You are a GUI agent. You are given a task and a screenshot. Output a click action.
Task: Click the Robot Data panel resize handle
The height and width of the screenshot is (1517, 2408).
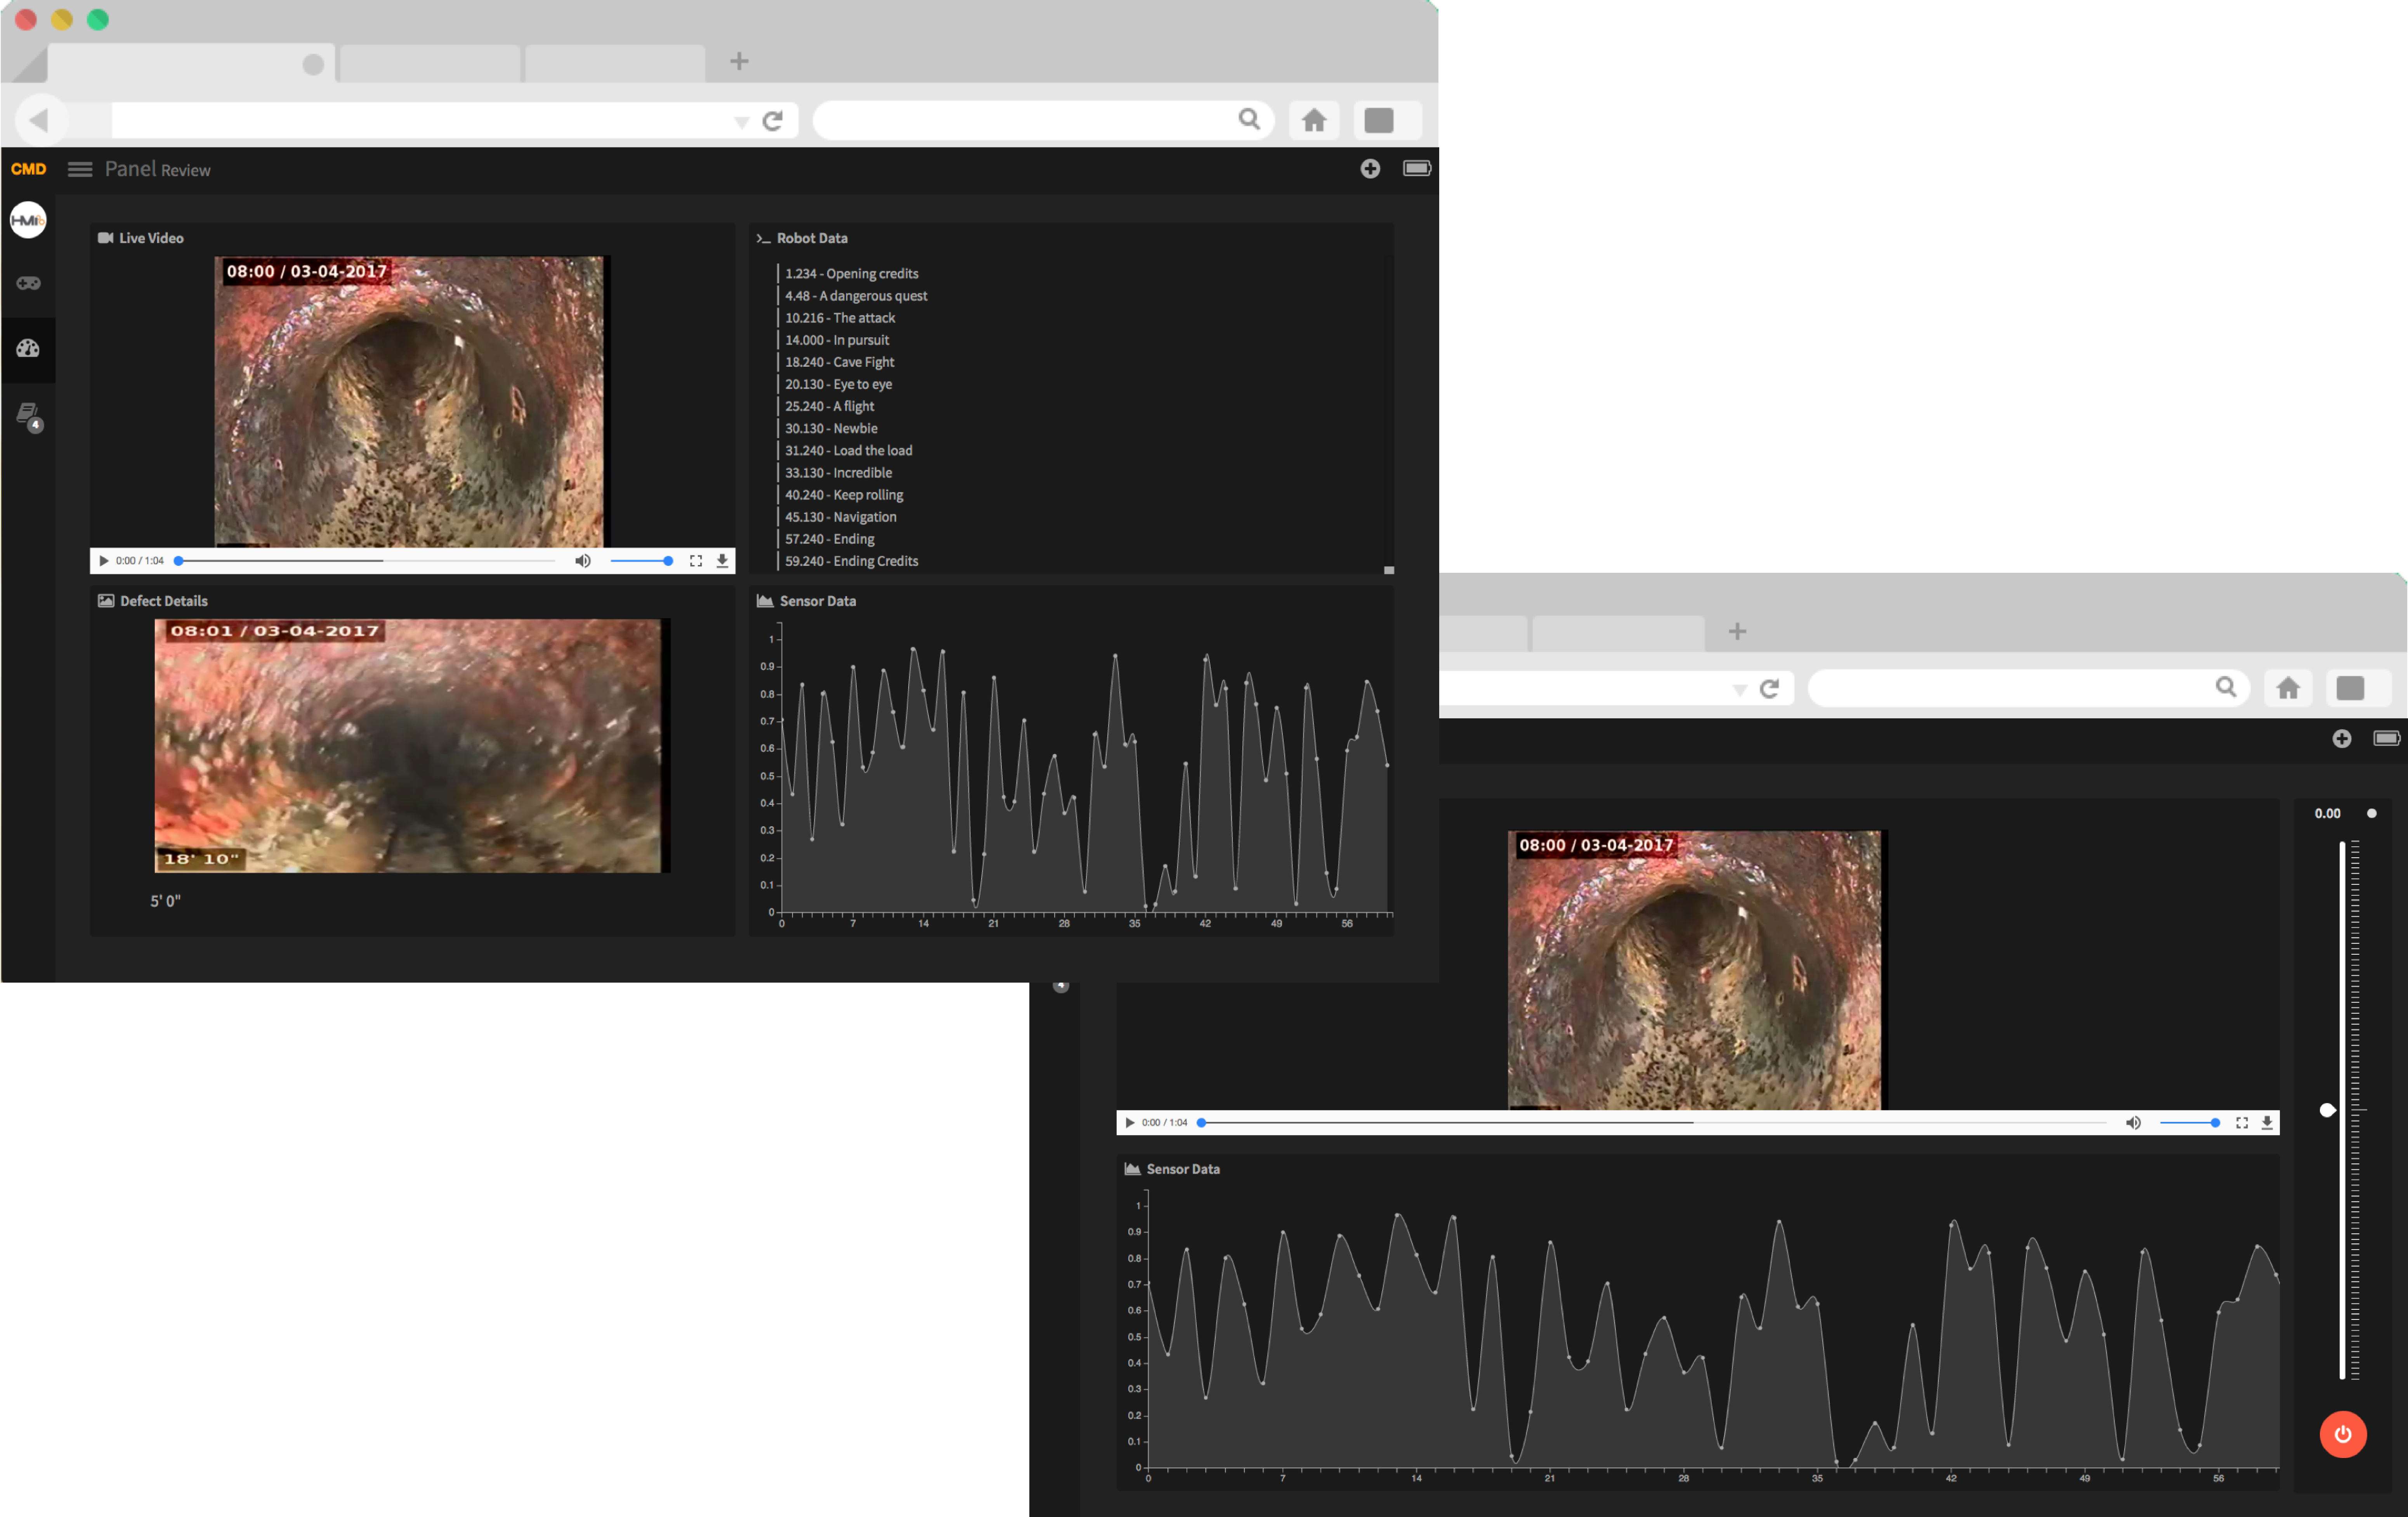1389,570
